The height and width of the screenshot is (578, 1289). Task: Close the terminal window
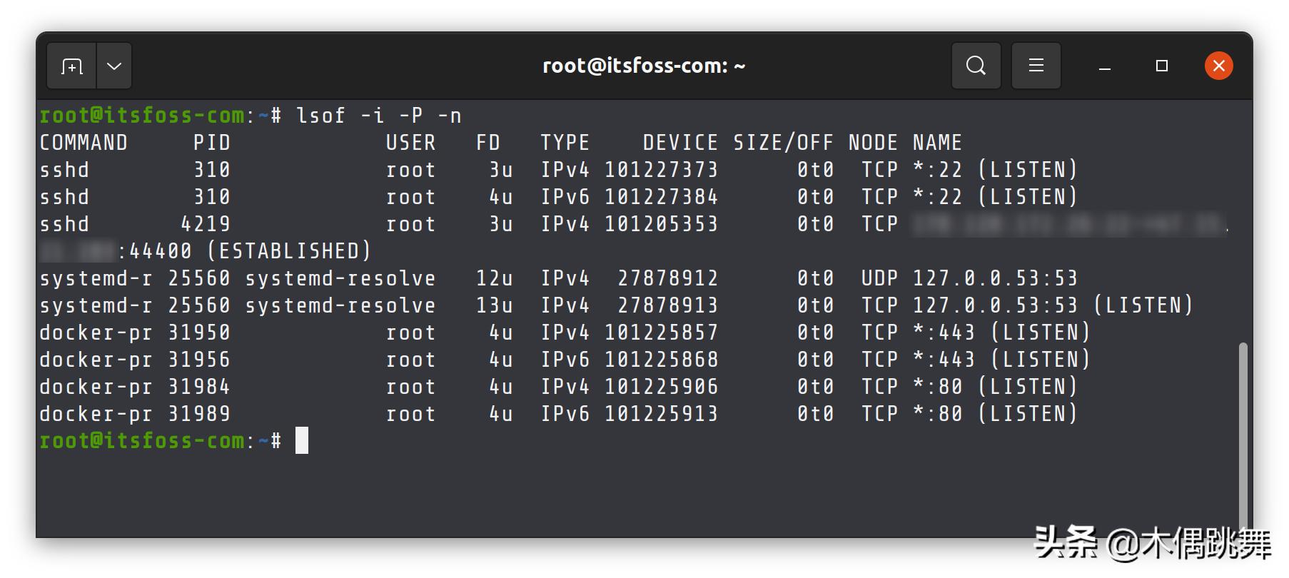coord(1218,66)
